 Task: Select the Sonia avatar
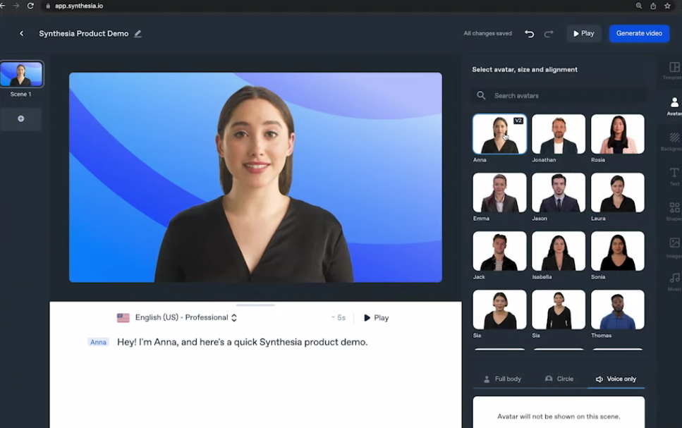(618, 251)
